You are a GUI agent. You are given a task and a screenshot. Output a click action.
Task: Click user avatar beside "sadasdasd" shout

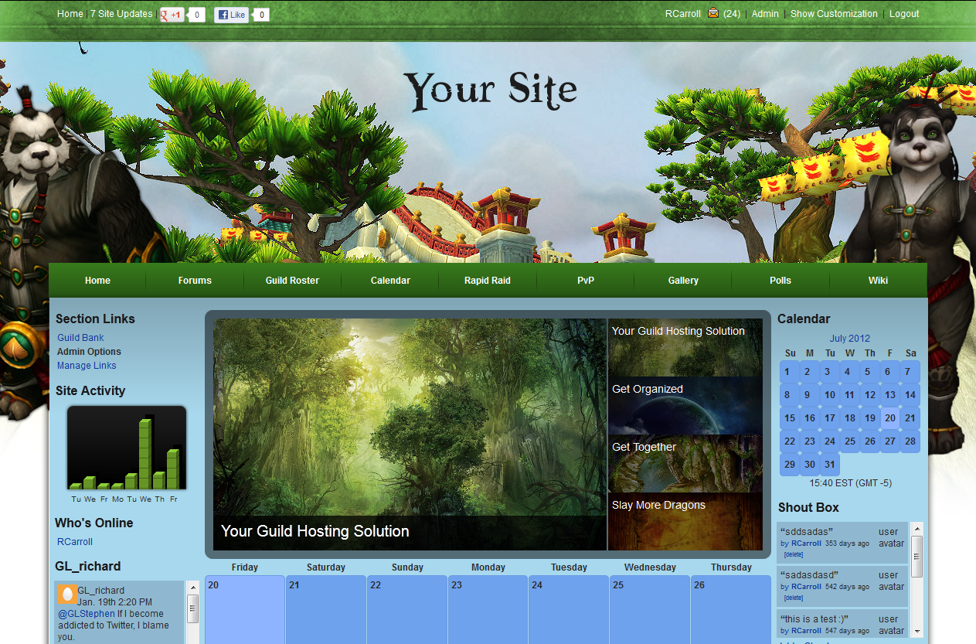(891, 581)
